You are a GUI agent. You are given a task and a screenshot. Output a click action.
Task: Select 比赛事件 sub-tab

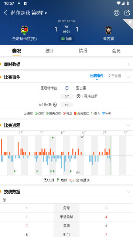pos(97,76)
